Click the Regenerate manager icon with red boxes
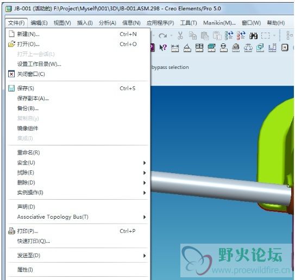 coord(241,35)
